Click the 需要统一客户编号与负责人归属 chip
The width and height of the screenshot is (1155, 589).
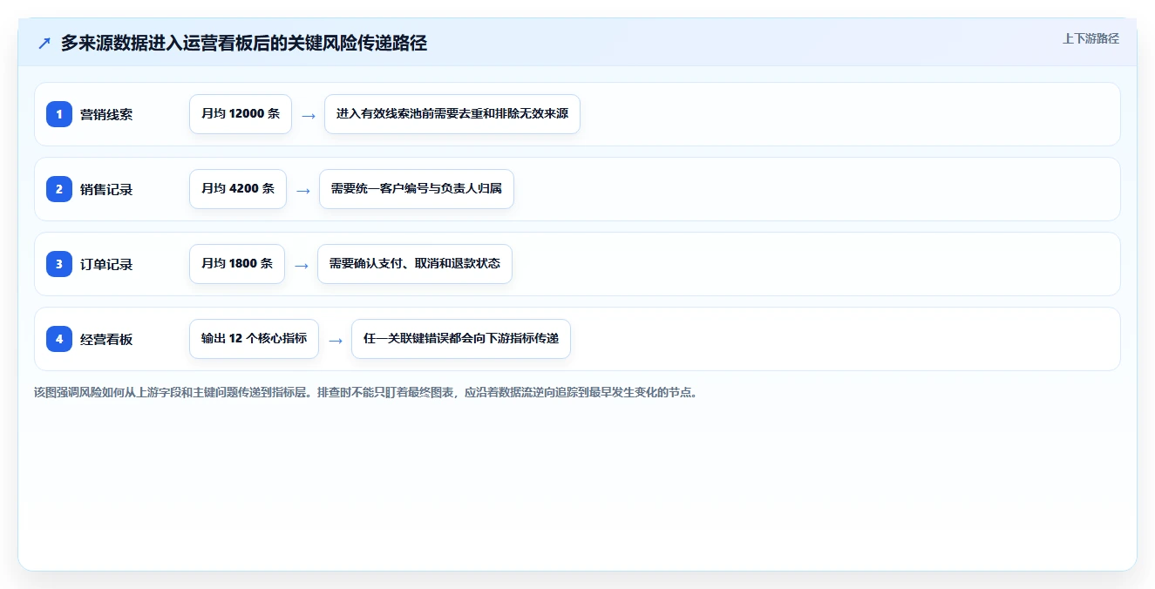(417, 189)
